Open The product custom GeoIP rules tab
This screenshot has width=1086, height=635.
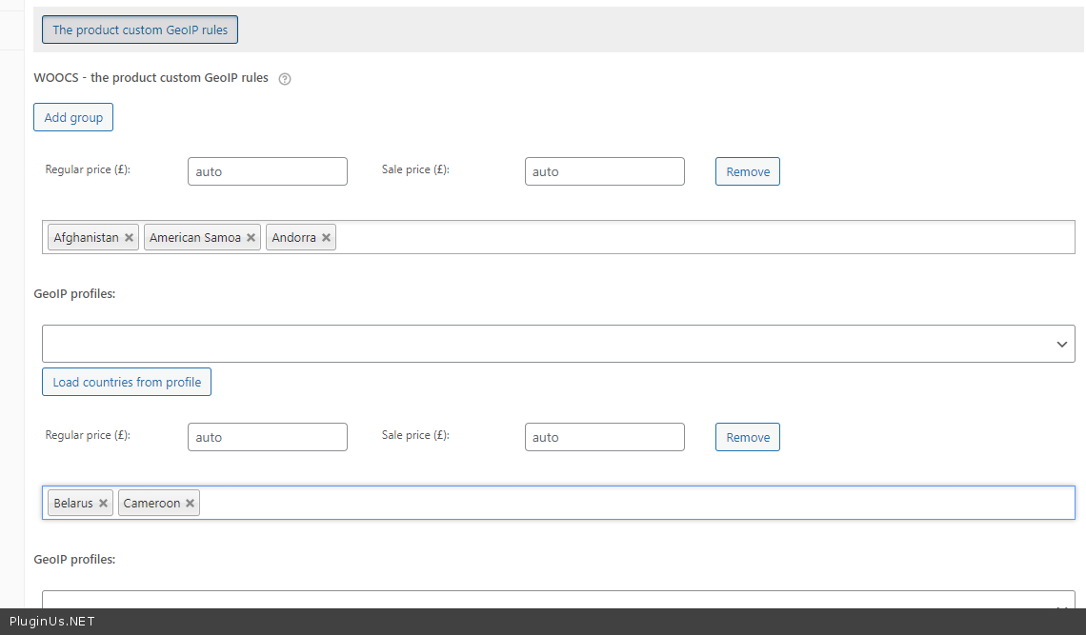[x=140, y=30]
